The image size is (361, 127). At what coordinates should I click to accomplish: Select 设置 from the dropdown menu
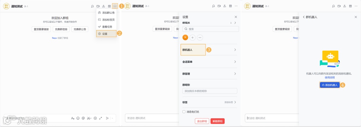coord(106,34)
